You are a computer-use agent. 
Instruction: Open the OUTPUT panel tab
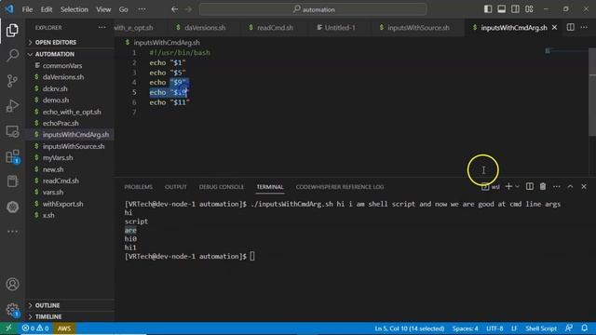[x=176, y=187]
